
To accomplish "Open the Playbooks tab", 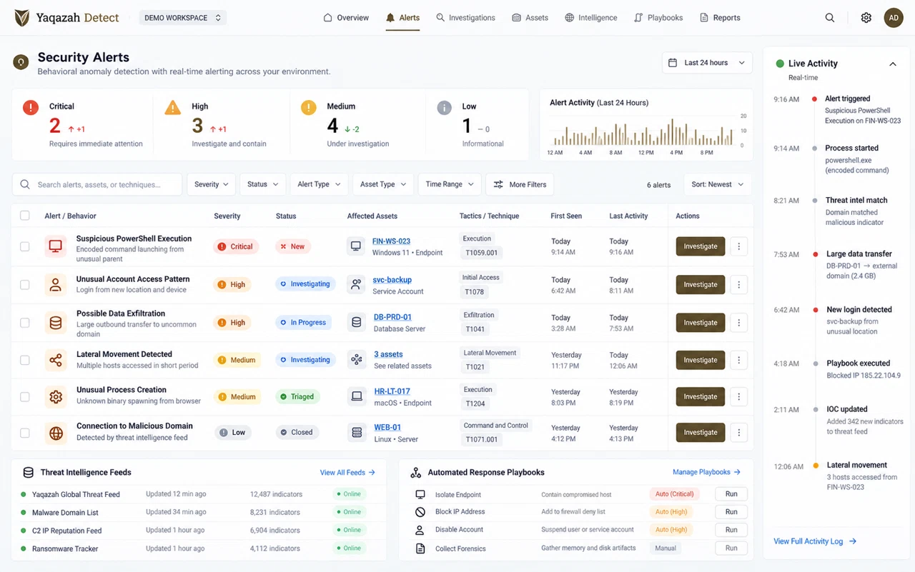I will tap(658, 18).
